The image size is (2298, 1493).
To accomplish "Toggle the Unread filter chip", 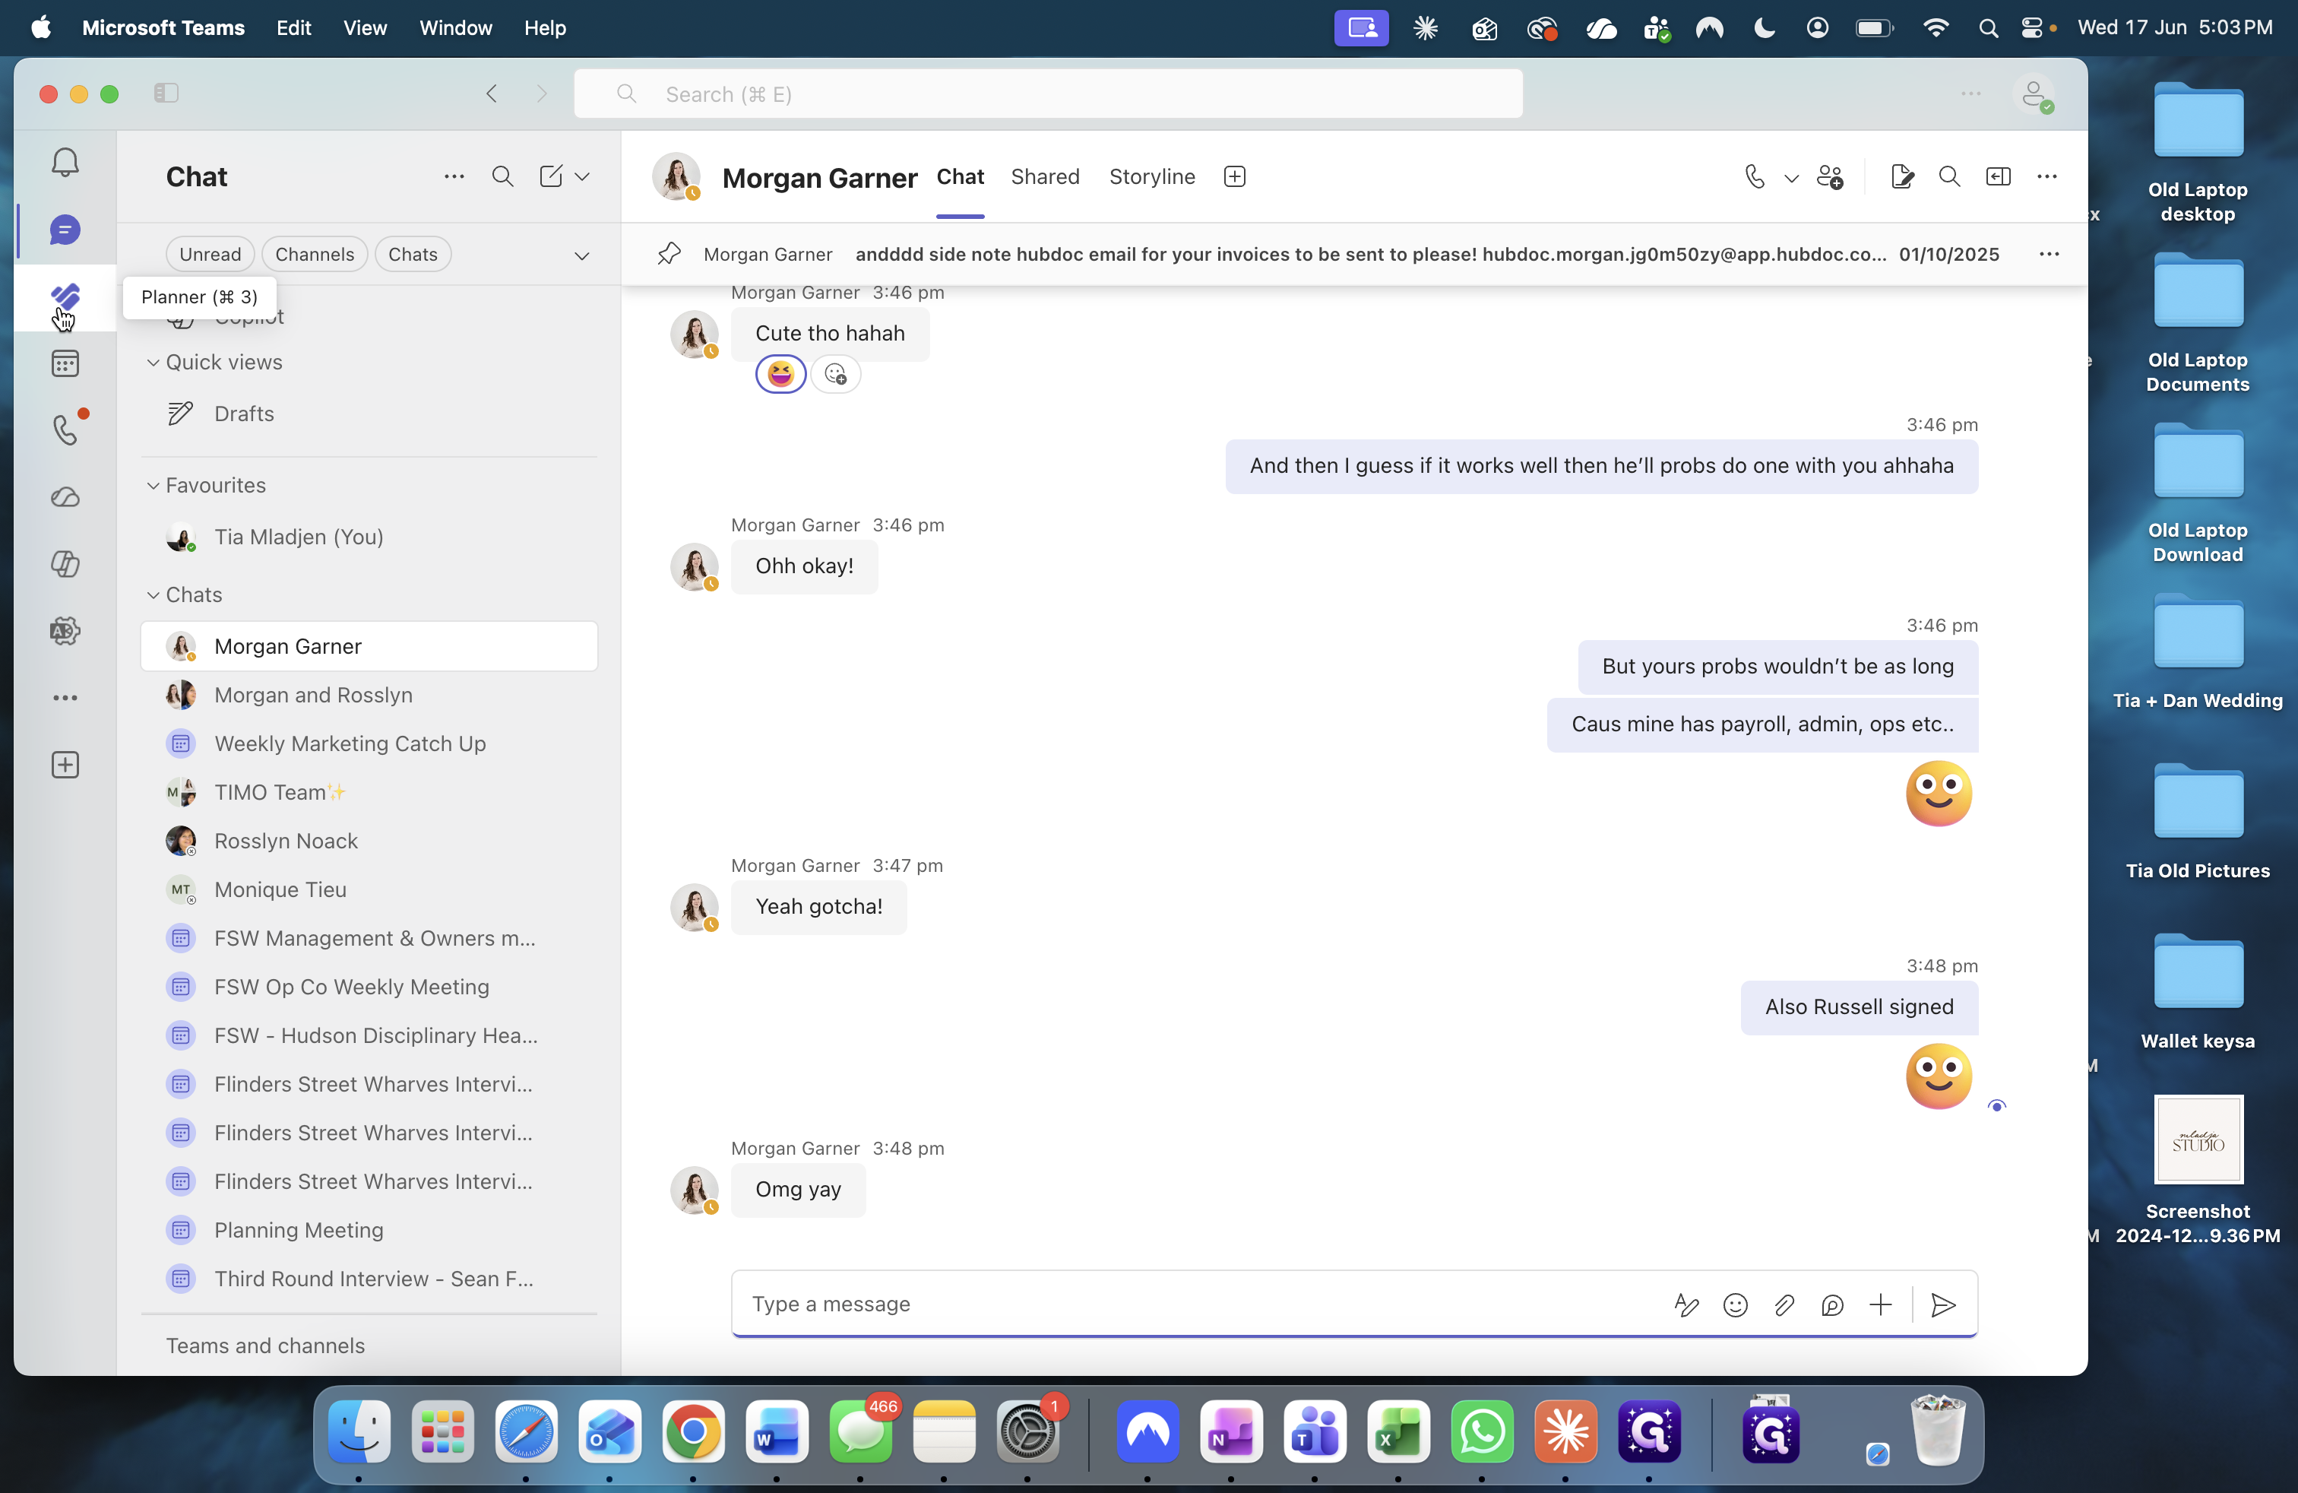I will click(x=210, y=254).
